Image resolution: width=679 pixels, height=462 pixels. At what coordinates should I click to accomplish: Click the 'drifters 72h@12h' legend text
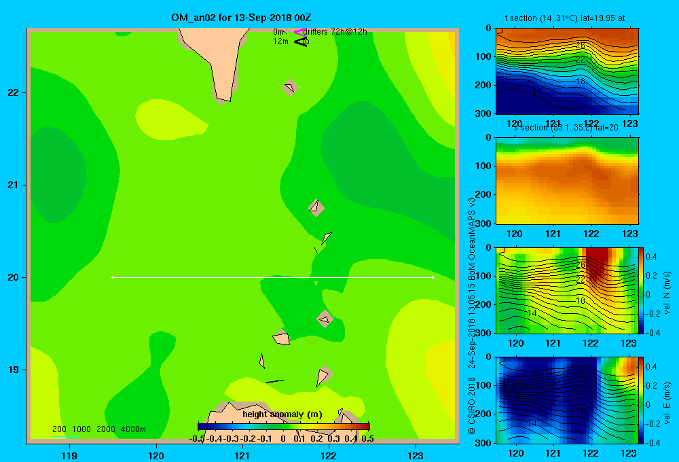tap(335, 32)
